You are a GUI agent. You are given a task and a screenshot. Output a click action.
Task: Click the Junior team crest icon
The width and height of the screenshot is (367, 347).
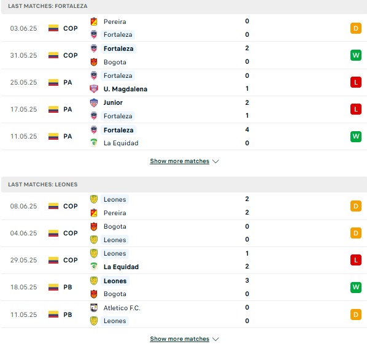[x=94, y=102]
